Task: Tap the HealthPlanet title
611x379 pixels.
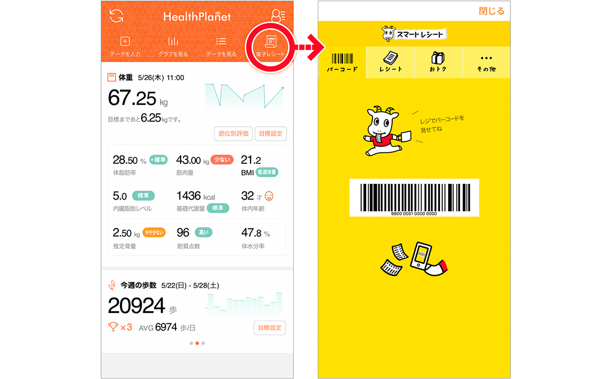Action: point(197,16)
